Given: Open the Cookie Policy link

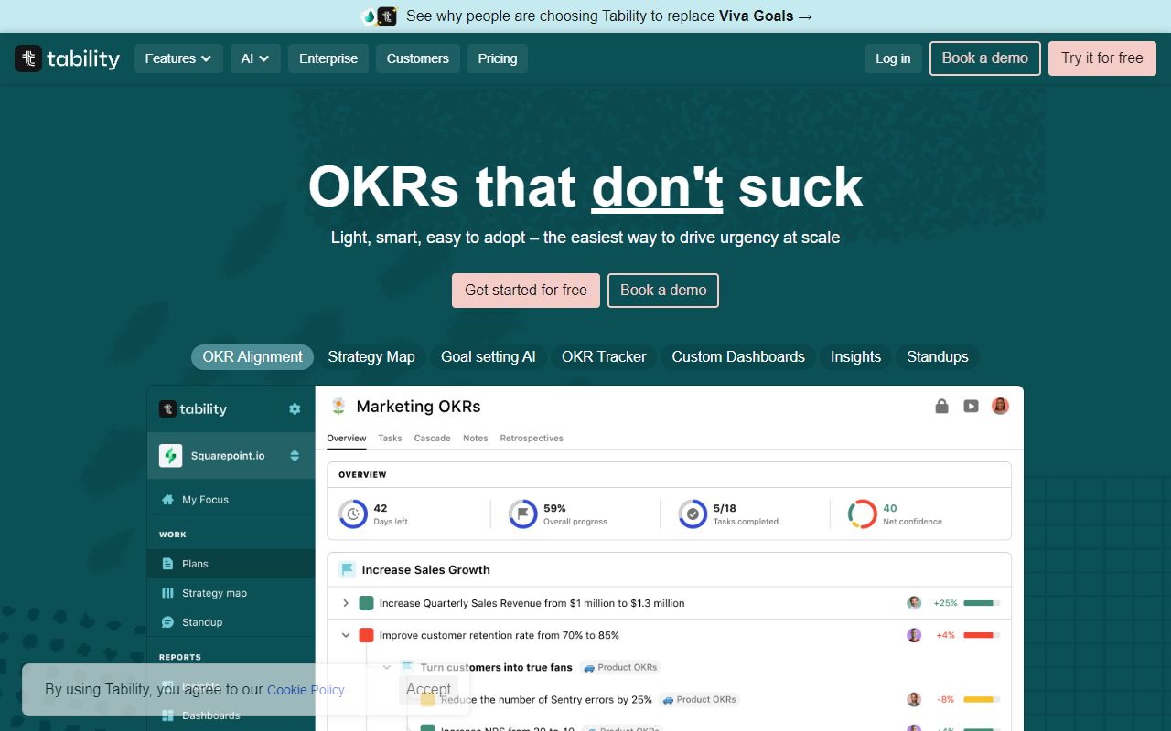Looking at the screenshot, I should click(x=306, y=690).
